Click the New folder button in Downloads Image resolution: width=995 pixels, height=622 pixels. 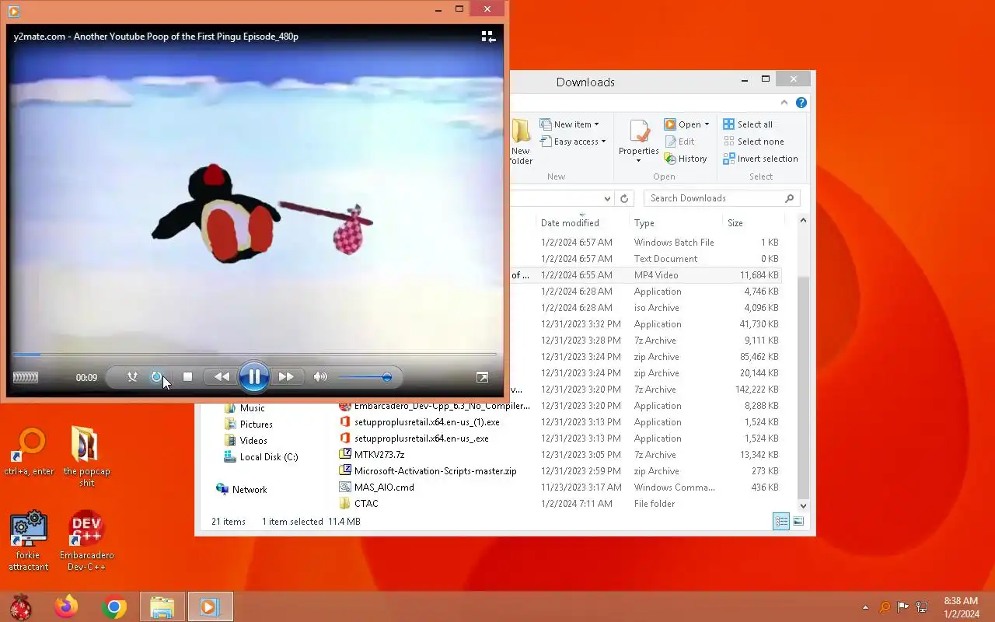(x=521, y=142)
